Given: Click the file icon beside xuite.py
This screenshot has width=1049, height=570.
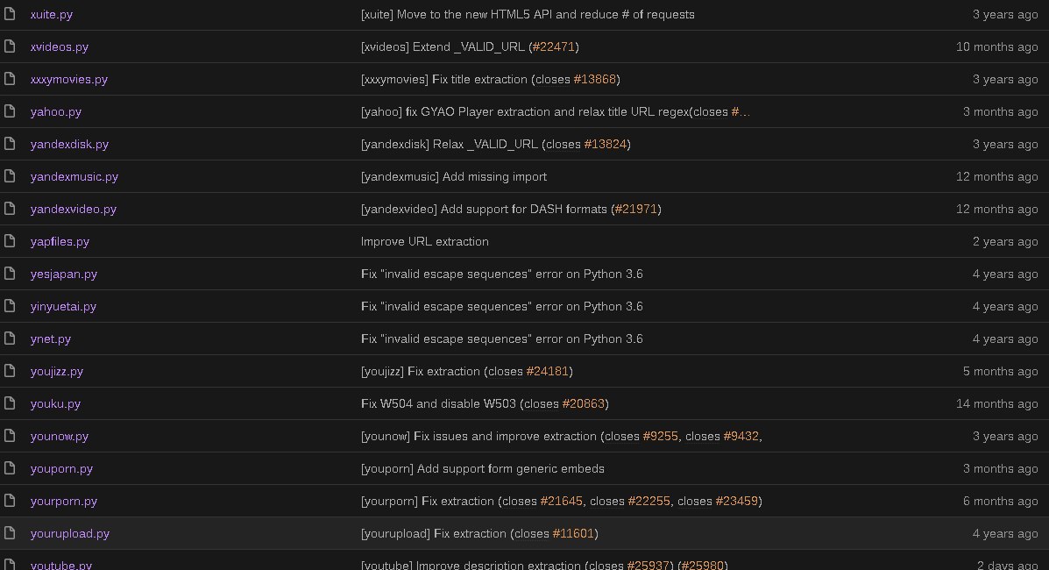Looking at the screenshot, I should coord(10,14).
